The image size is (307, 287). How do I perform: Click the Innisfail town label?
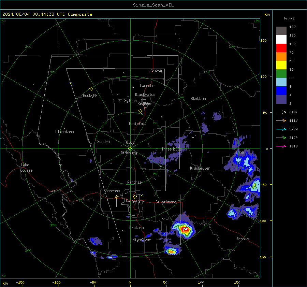click(x=137, y=124)
